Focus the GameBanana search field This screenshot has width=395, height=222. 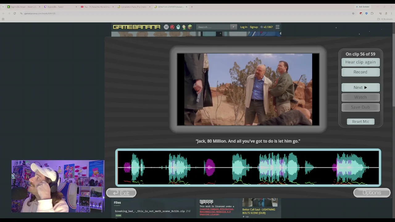(x=213, y=27)
